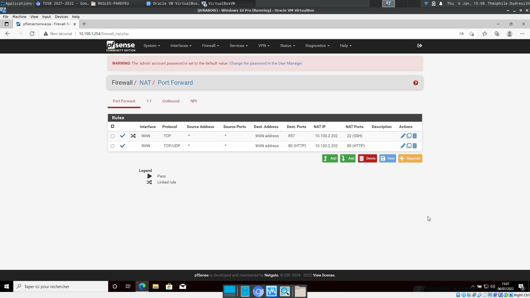Switch to the Outbound NAT tab

pos(171,101)
